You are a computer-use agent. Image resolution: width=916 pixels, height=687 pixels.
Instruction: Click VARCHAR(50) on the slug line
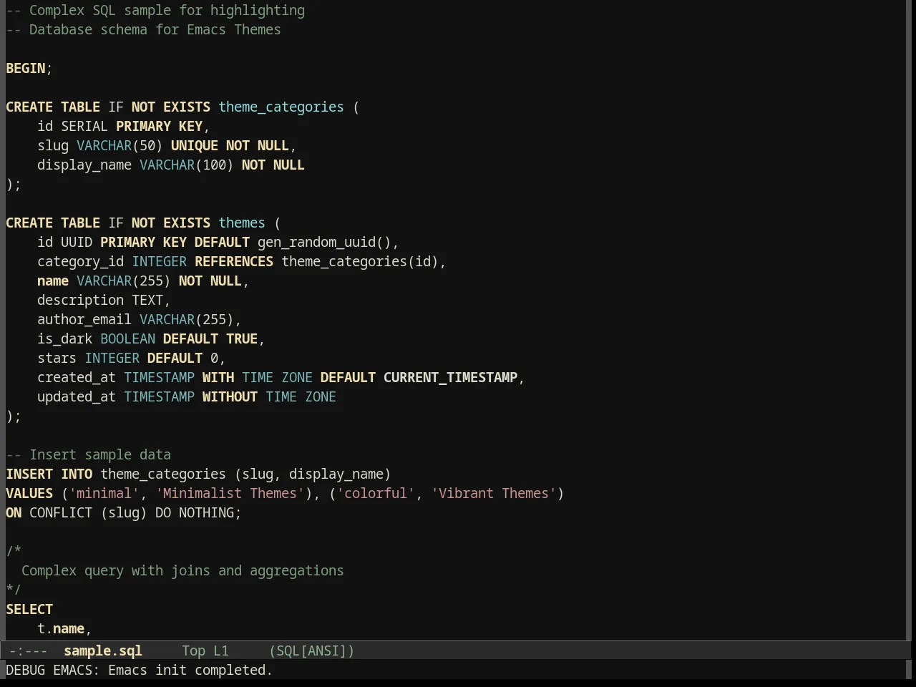[x=120, y=145]
